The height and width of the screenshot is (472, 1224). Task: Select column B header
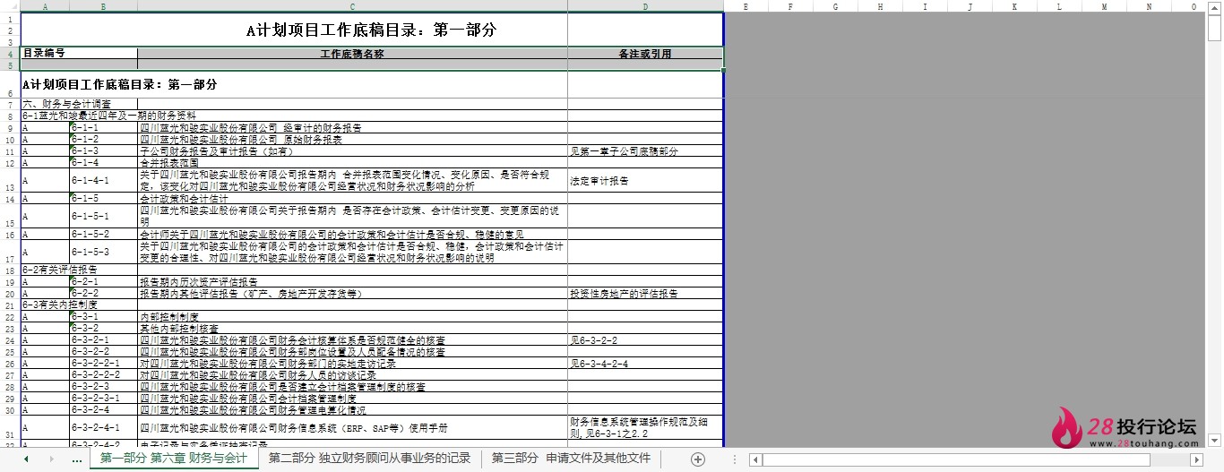[103, 6]
